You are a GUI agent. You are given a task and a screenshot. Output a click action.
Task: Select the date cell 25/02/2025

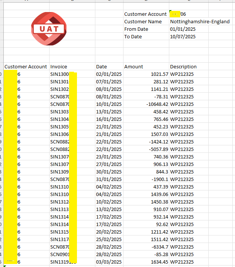click(x=109, y=239)
